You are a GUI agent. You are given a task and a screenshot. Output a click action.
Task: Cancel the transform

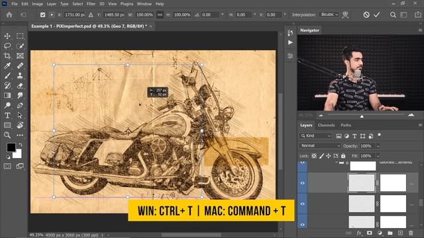coord(366,15)
